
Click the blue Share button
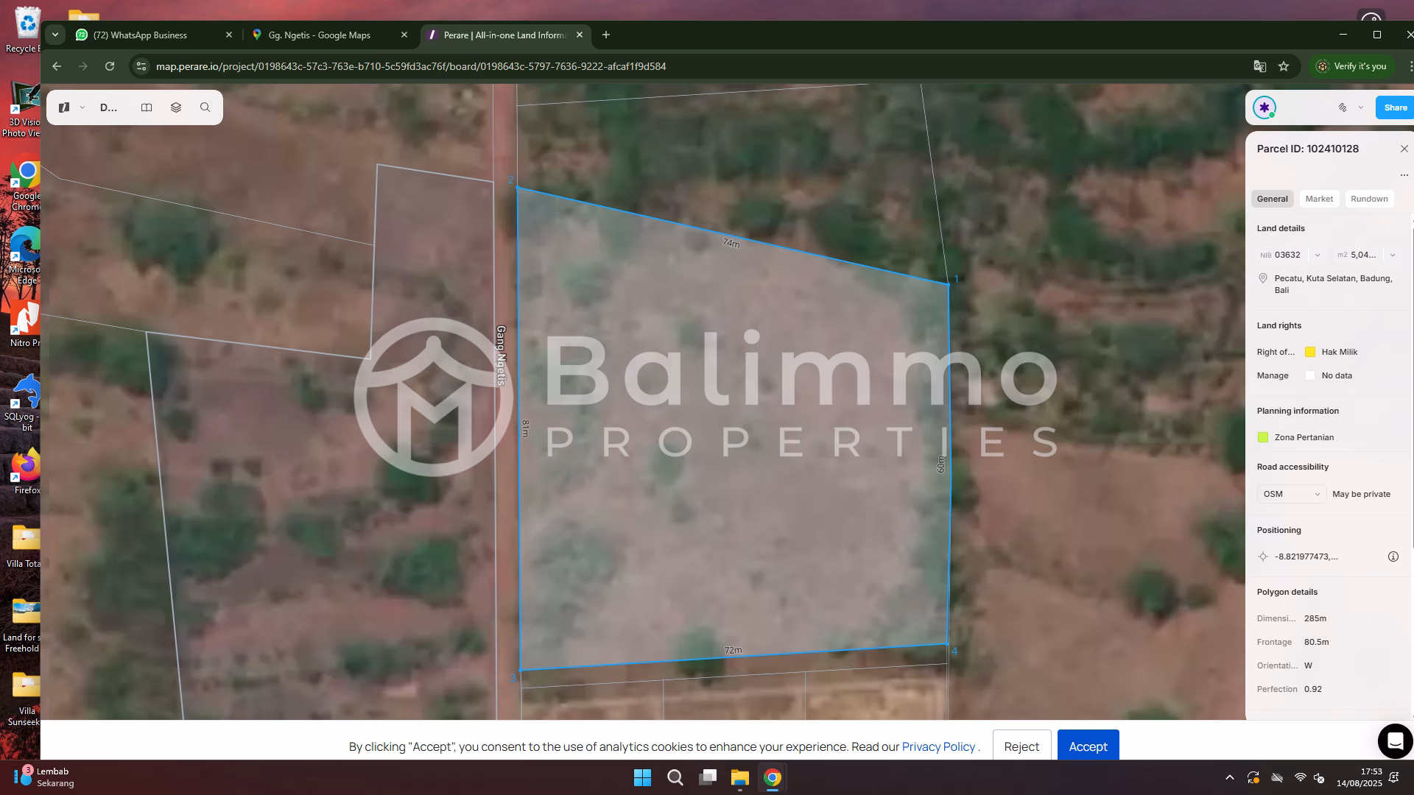[x=1395, y=107]
